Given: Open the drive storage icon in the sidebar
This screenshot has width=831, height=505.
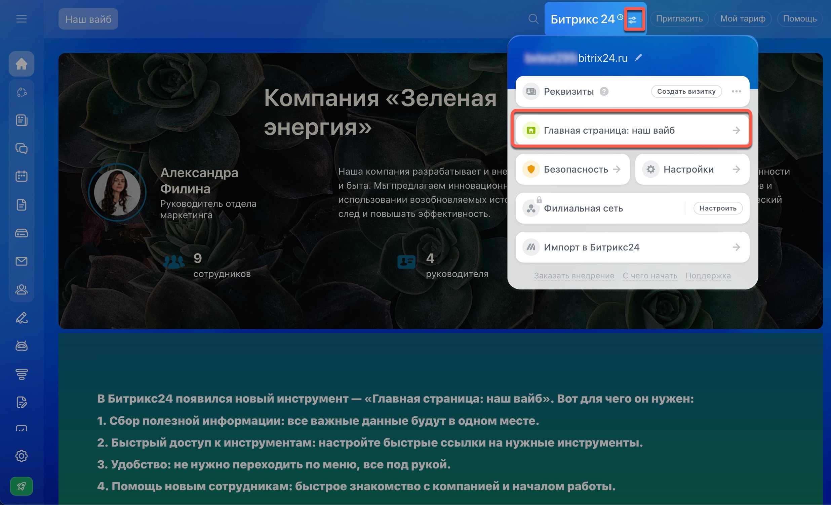Looking at the screenshot, I should (21, 233).
